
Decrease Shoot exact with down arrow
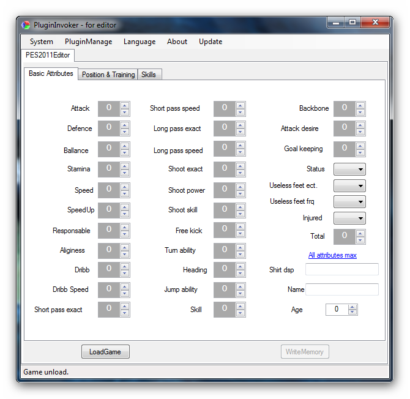(x=240, y=173)
